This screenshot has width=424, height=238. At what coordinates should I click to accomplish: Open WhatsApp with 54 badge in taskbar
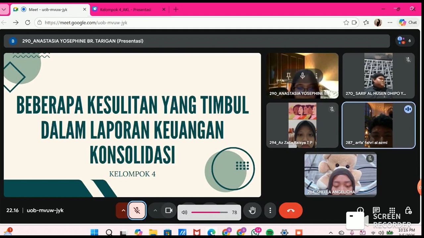coord(256,232)
